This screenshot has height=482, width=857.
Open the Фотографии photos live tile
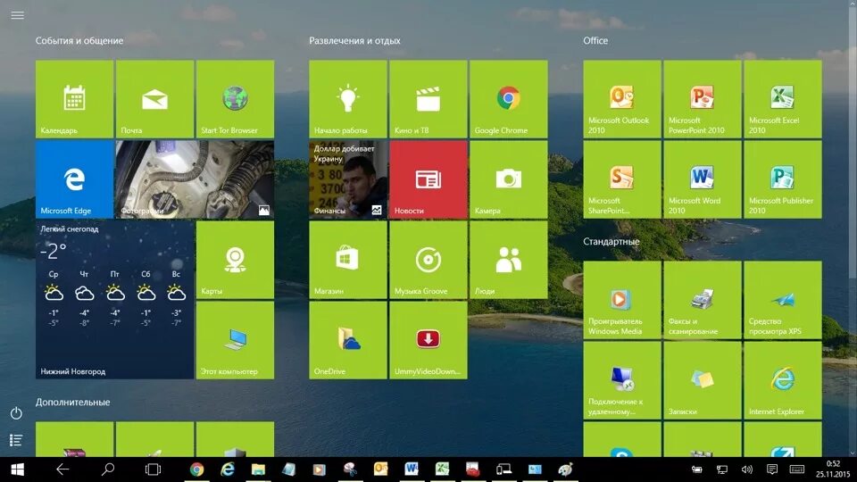pos(196,179)
